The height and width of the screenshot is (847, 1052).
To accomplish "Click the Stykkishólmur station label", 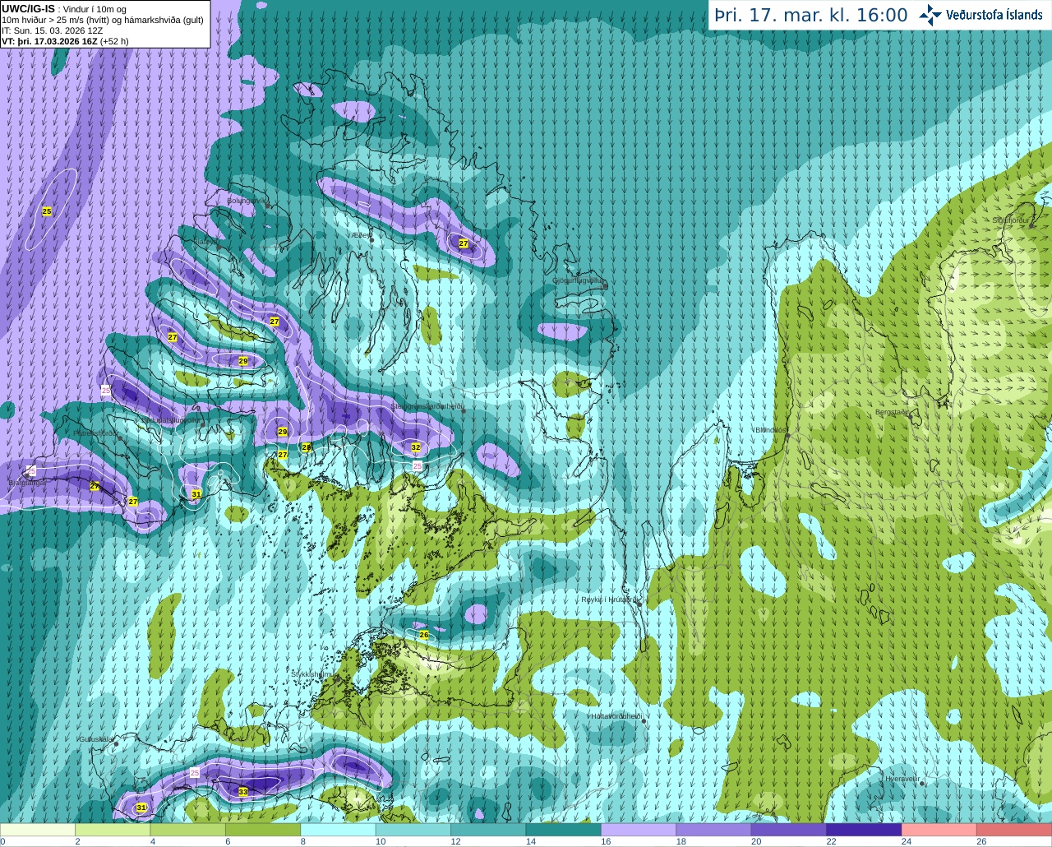I will (312, 673).
